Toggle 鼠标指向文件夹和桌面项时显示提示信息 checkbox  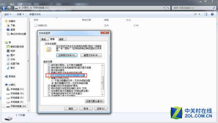click(49, 67)
